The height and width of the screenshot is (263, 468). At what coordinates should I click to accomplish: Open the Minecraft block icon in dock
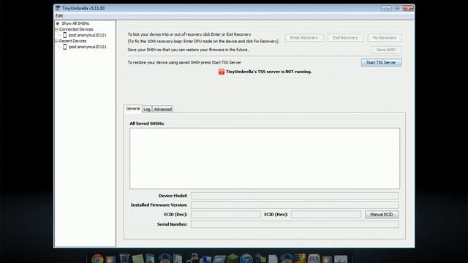click(233, 258)
